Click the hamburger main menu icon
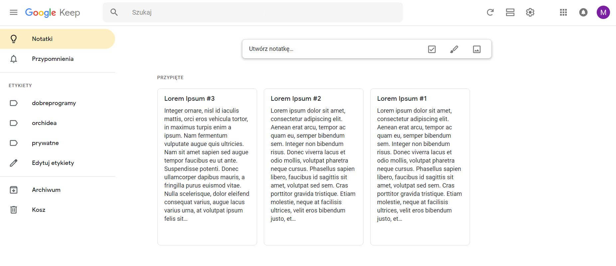The height and width of the screenshot is (266, 616). point(14,12)
